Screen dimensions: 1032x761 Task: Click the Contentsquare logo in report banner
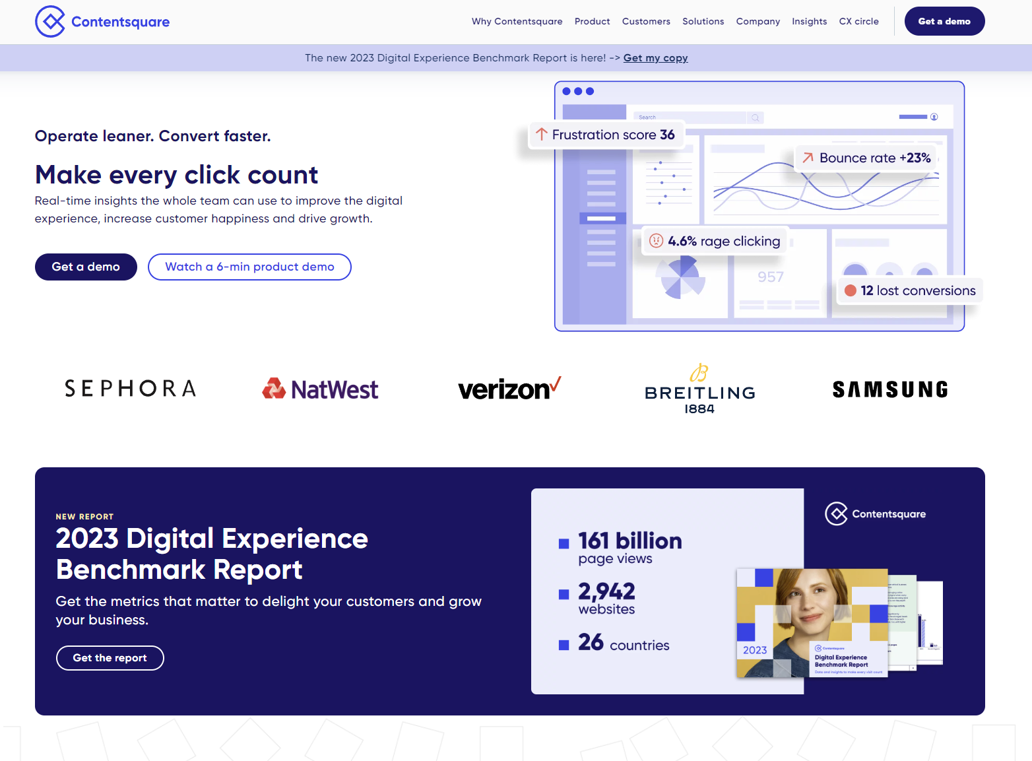click(876, 513)
